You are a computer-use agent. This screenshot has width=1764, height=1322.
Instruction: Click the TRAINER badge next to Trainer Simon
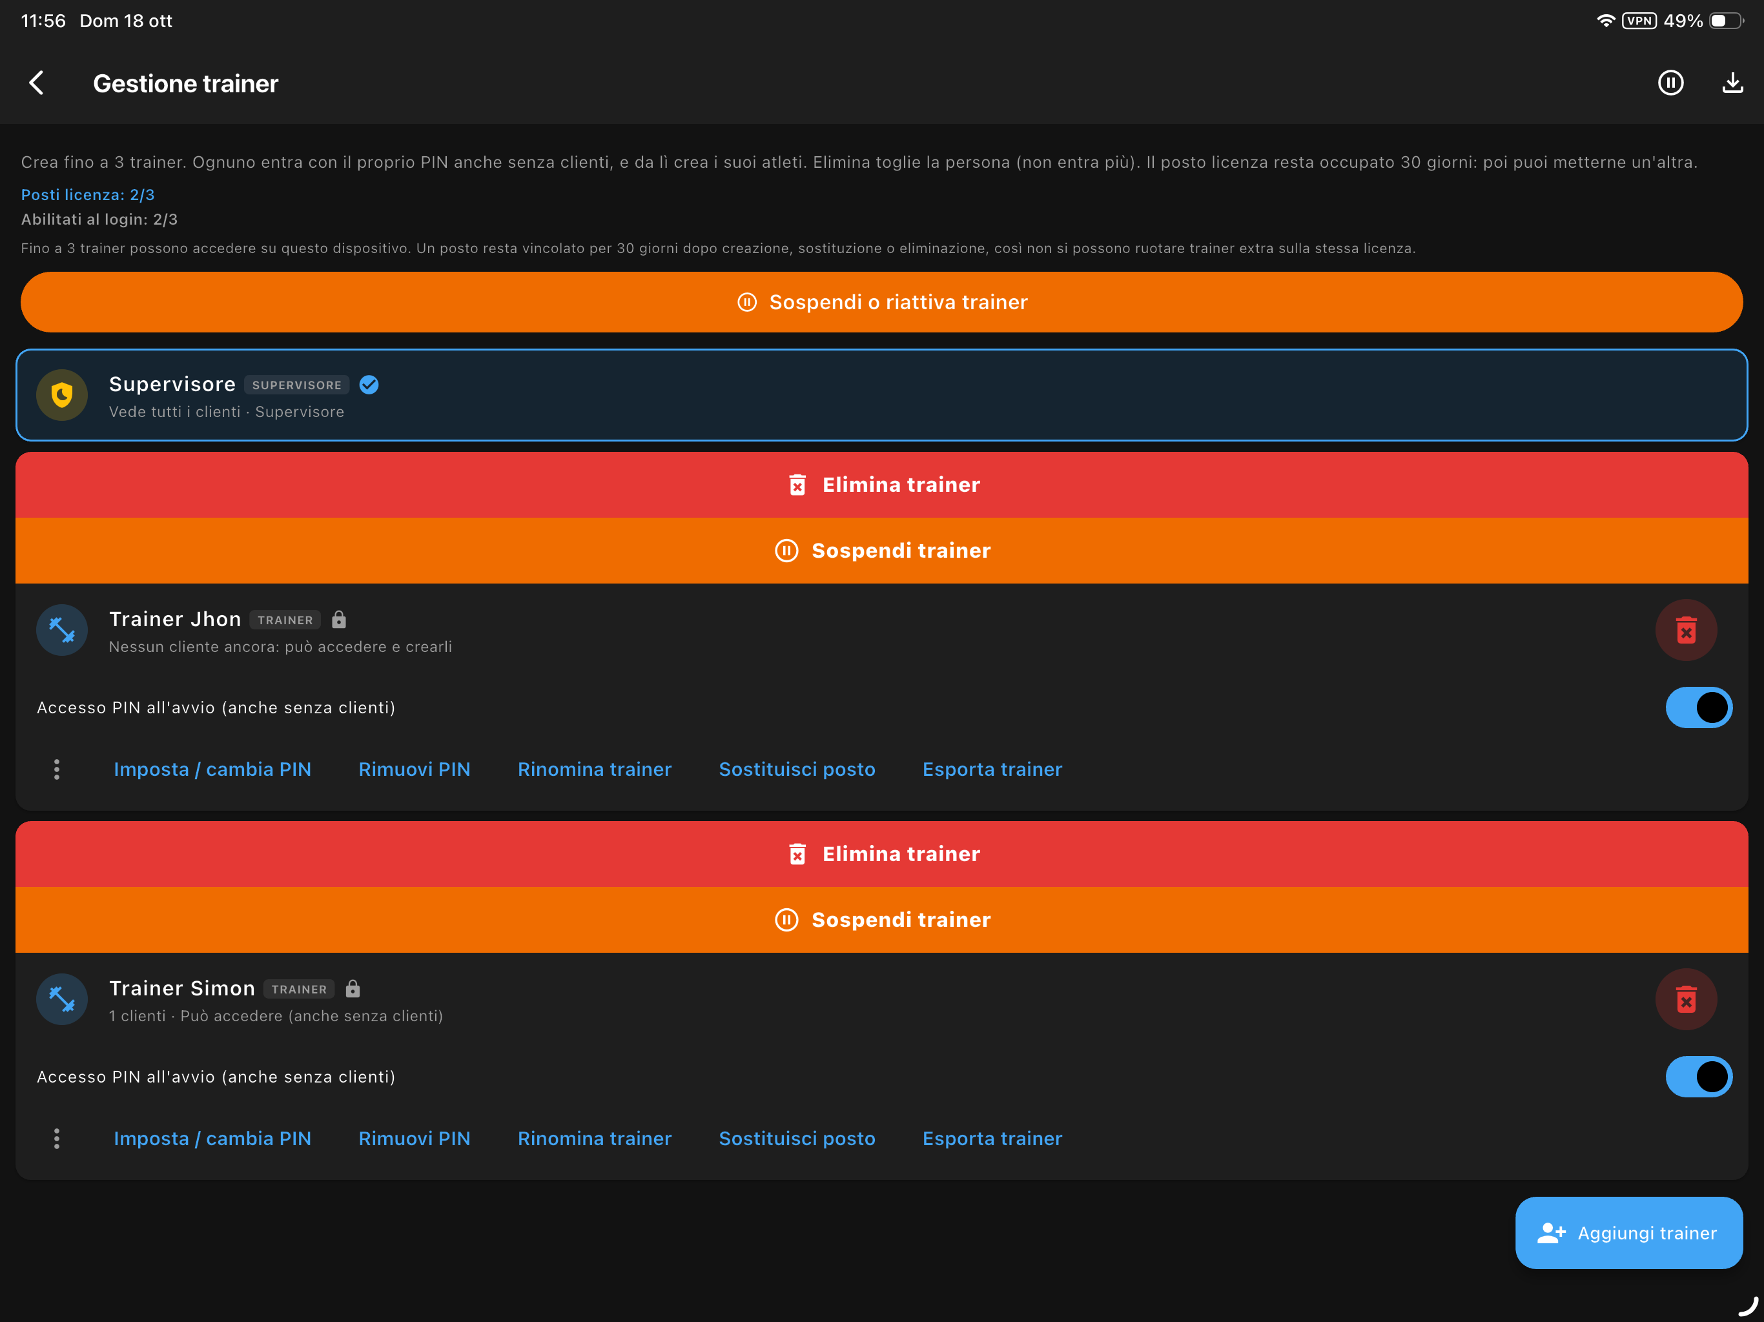click(x=299, y=990)
